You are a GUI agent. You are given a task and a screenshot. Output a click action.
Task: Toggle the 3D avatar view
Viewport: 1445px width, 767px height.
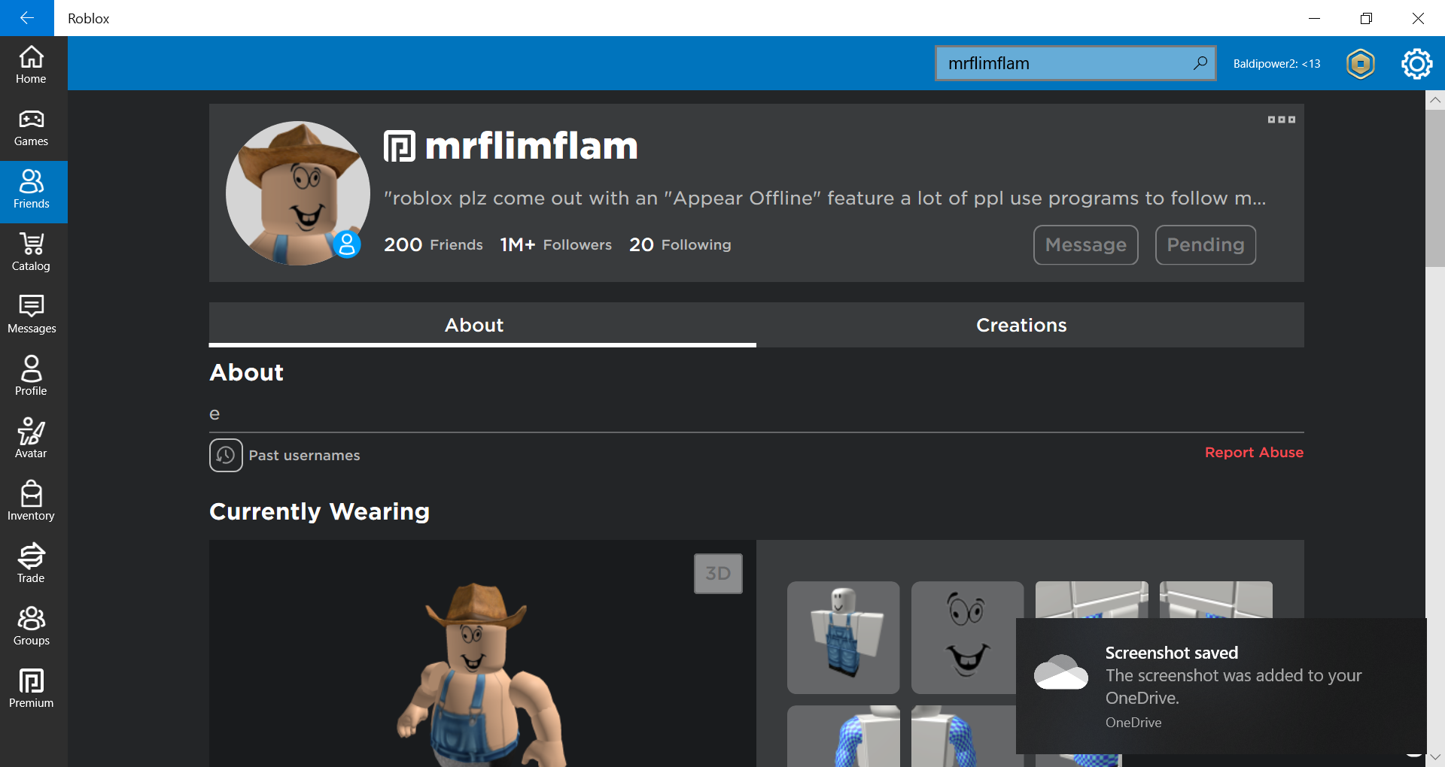point(718,574)
